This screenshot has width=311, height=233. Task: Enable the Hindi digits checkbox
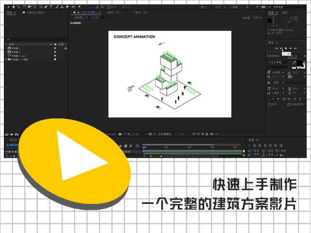(289, 104)
